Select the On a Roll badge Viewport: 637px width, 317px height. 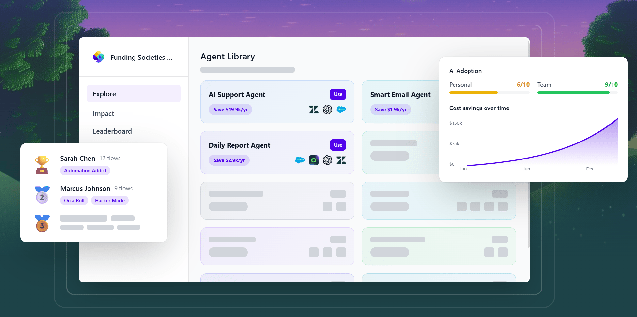pyautogui.click(x=74, y=201)
